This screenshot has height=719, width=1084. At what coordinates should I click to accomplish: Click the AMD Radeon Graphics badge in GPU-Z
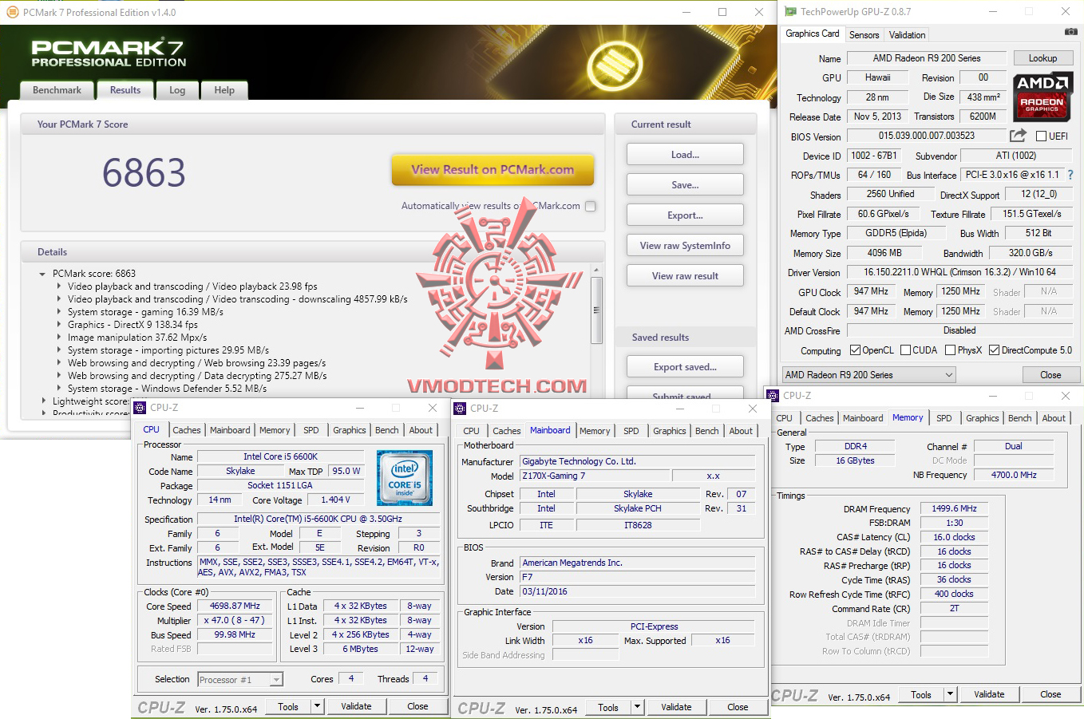pos(1042,97)
